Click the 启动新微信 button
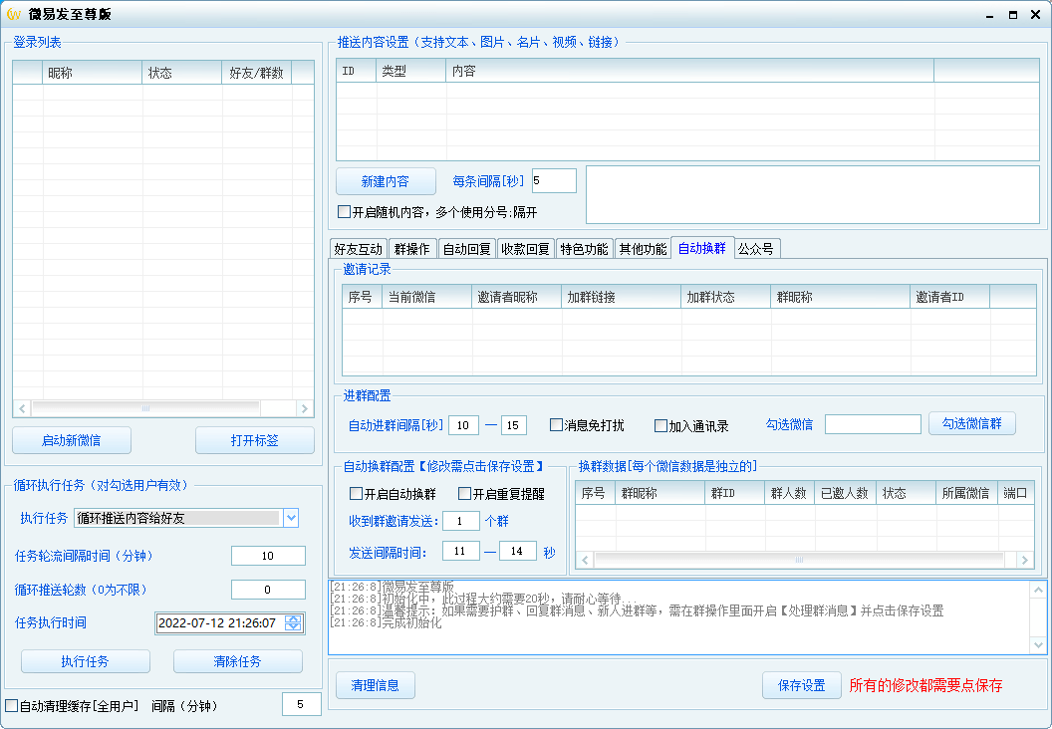The height and width of the screenshot is (729, 1052). point(71,440)
